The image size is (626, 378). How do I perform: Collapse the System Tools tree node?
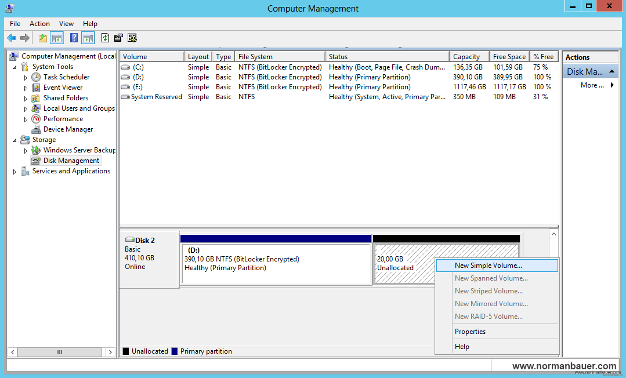(15, 67)
